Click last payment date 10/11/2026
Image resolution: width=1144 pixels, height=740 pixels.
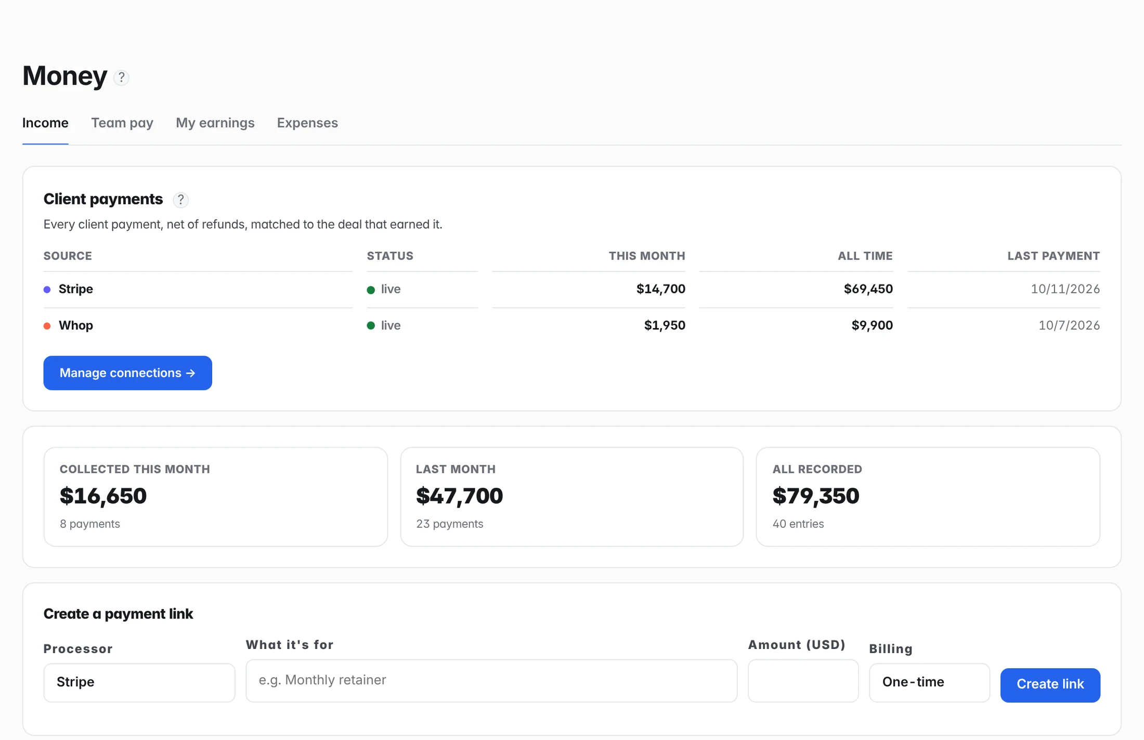[1065, 289]
